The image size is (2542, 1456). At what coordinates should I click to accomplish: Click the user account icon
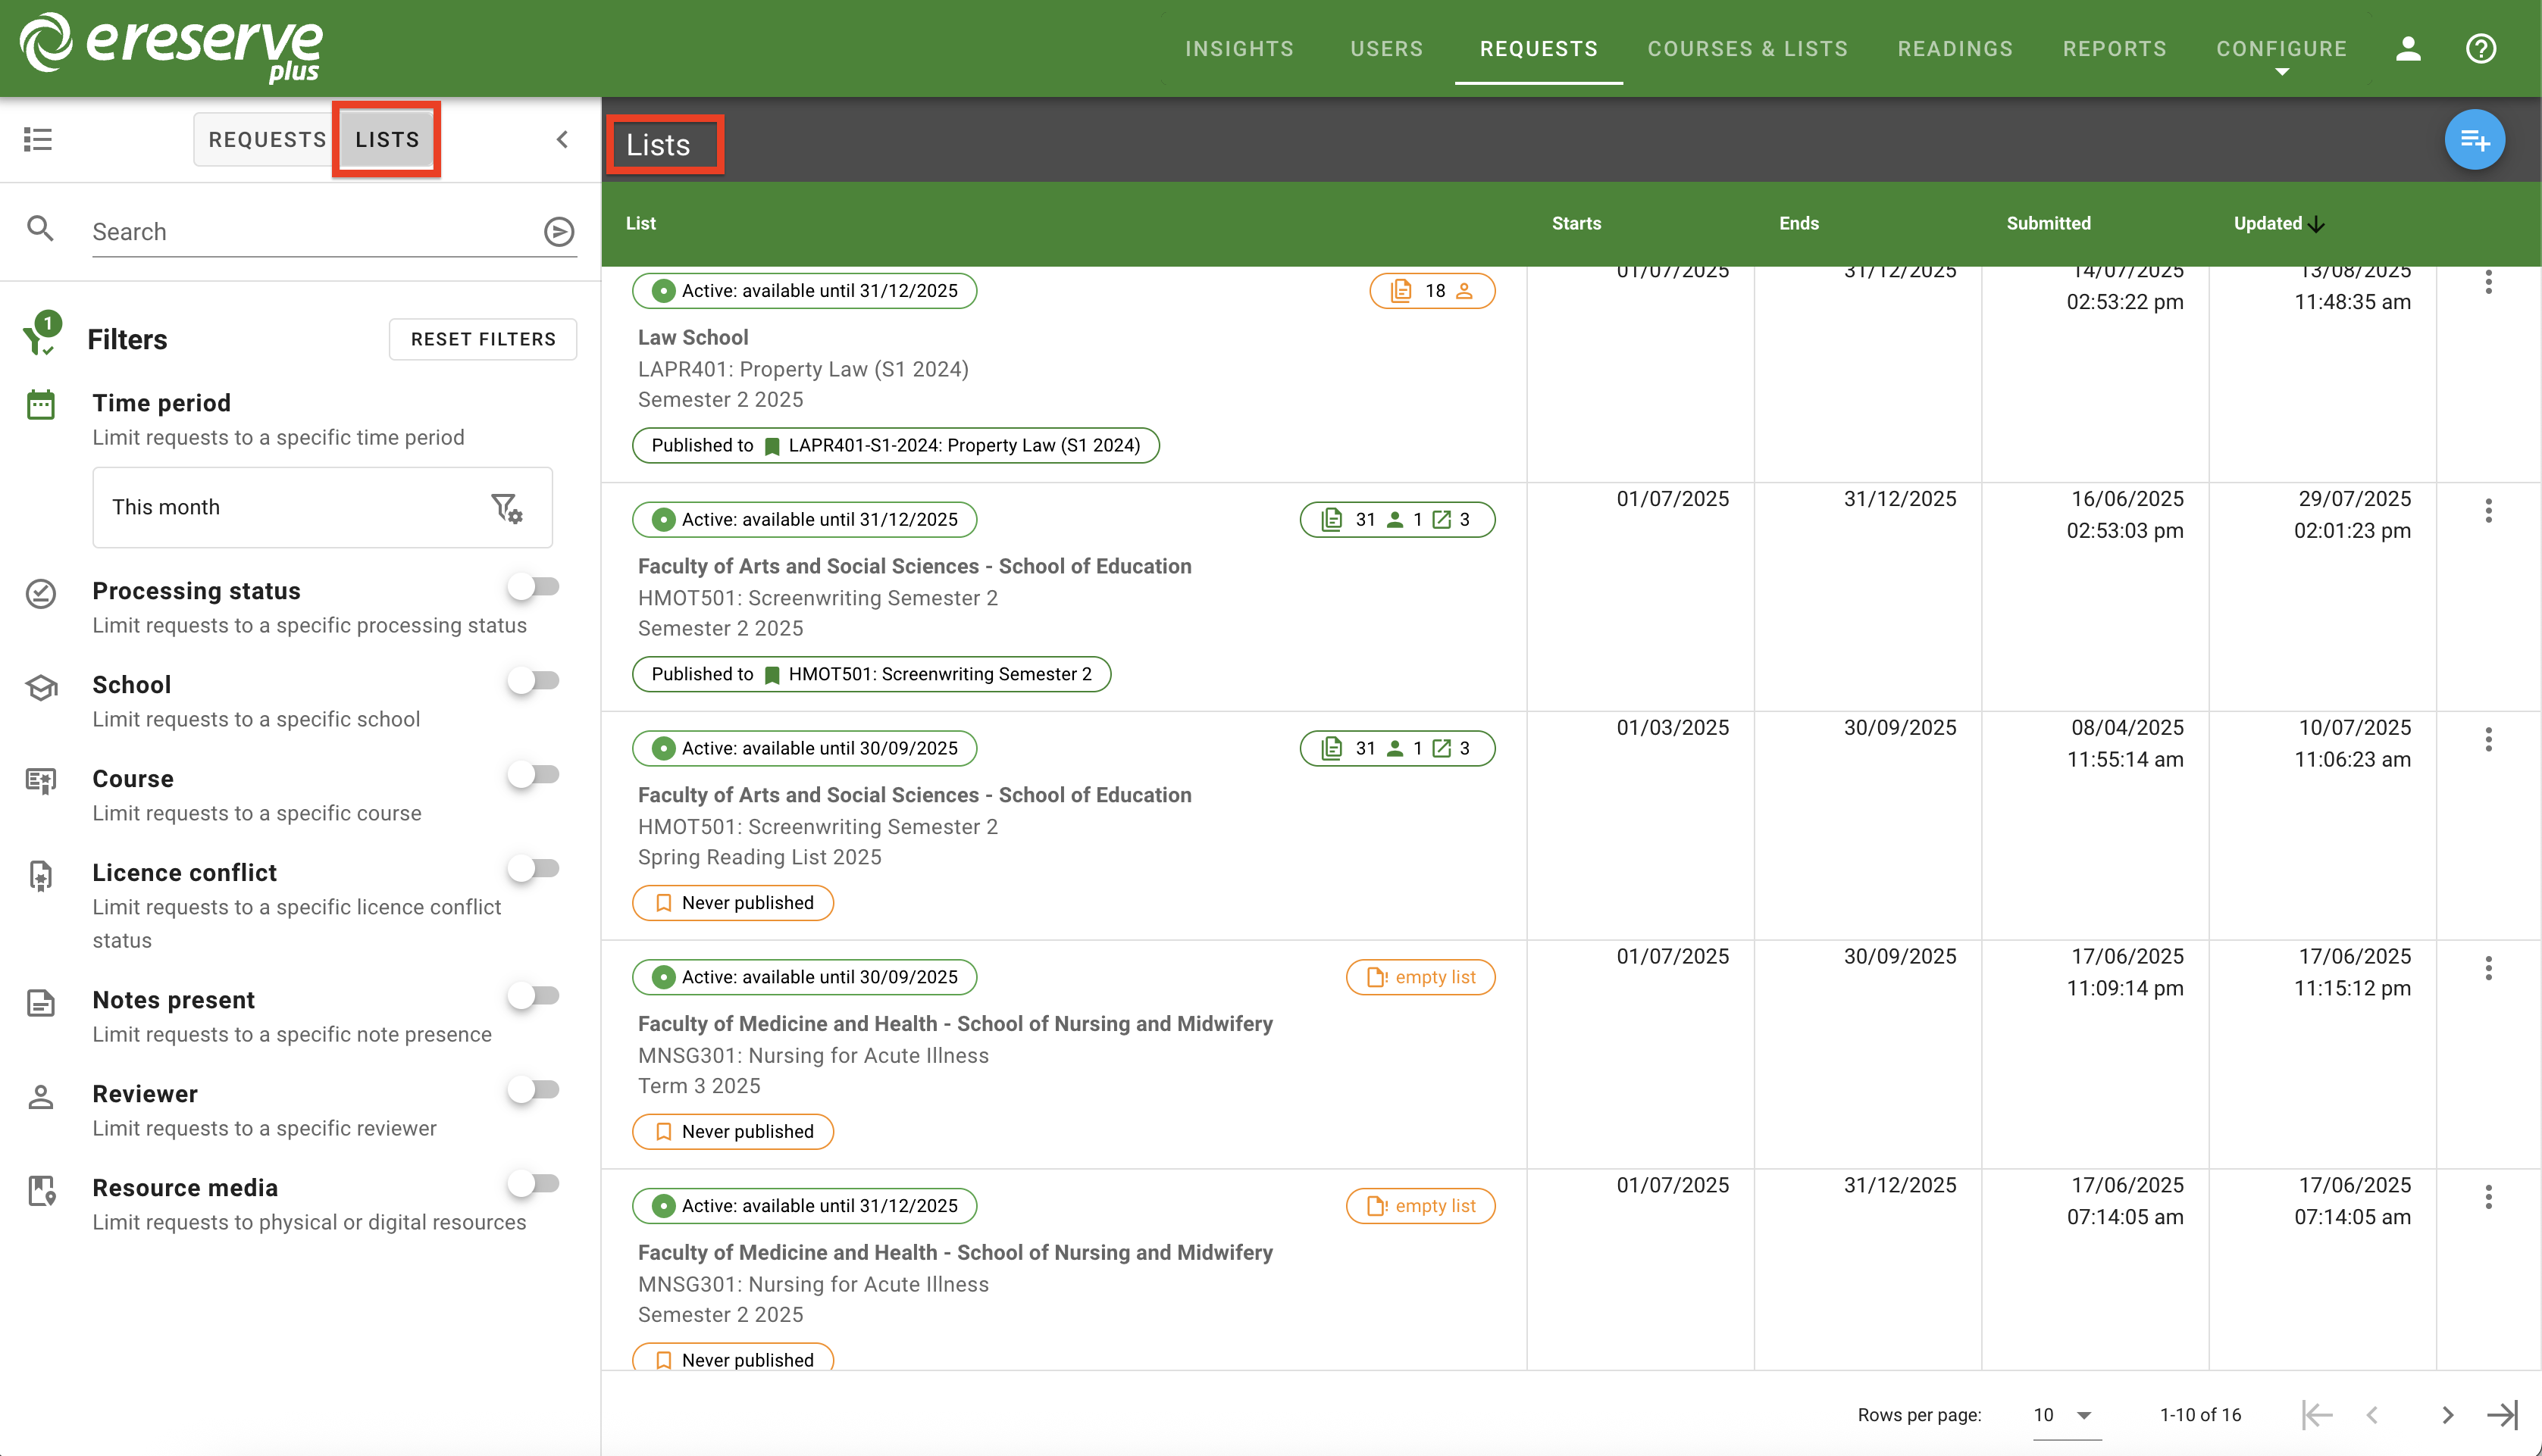[x=2409, y=48]
